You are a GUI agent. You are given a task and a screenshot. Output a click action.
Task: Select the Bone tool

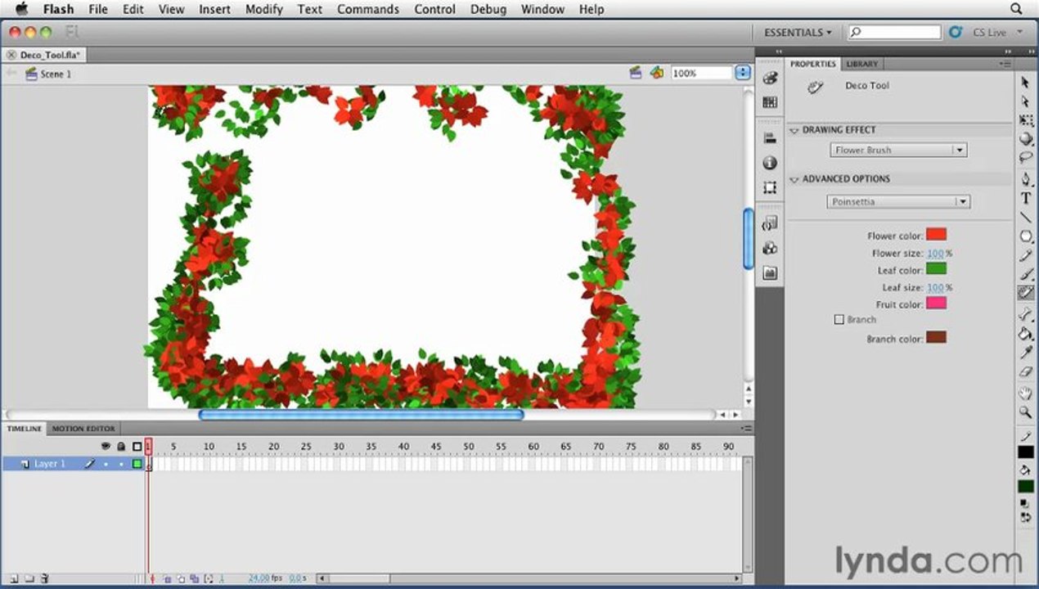pyautogui.click(x=1025, y=314)
